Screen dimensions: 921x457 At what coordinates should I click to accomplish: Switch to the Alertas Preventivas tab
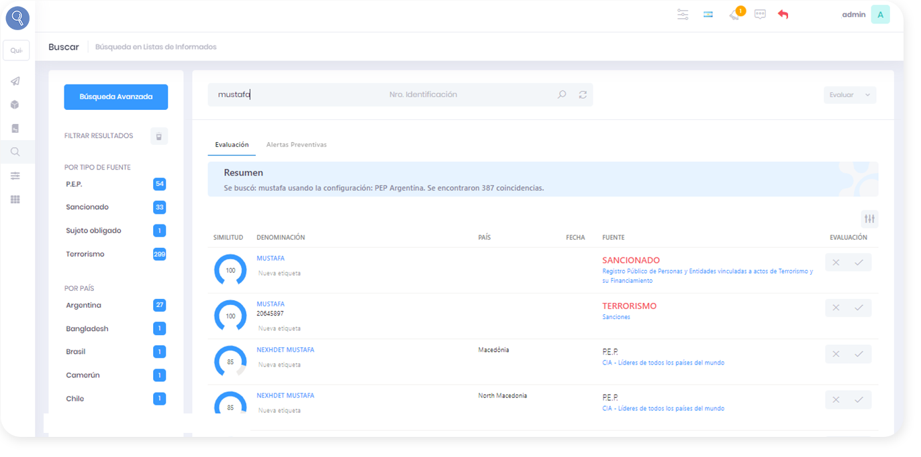click(x=296, y=144)
